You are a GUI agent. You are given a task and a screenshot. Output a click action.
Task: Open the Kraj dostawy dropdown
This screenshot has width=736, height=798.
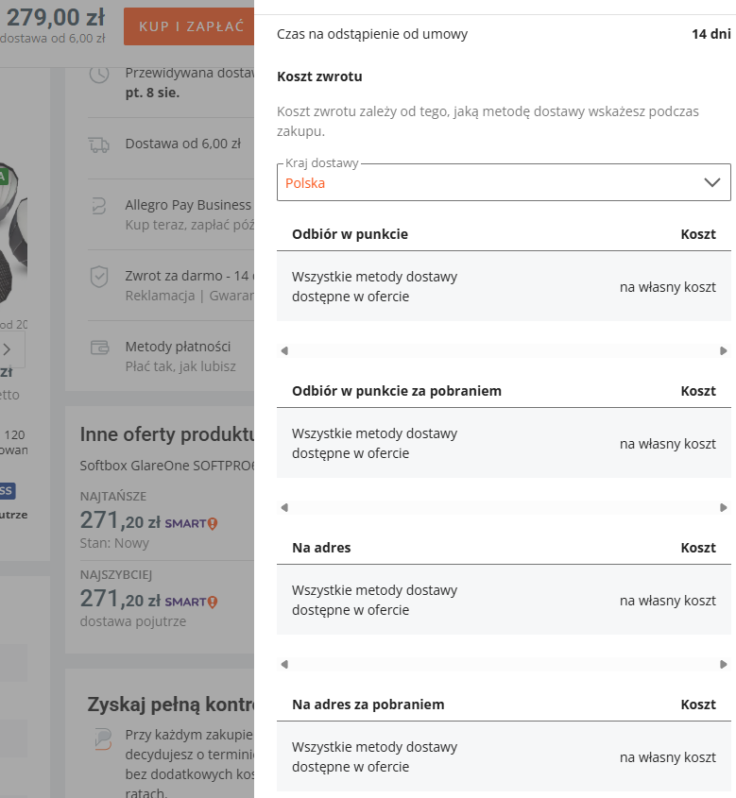coord(504,182)
